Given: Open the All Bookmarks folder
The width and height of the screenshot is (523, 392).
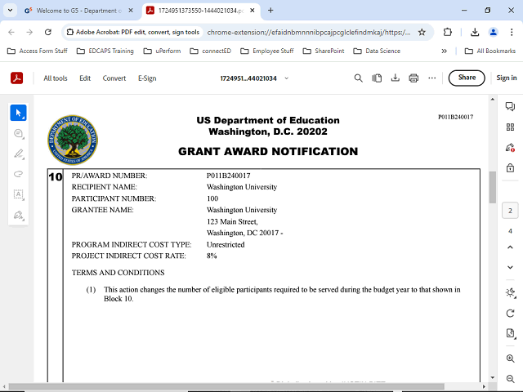Looking at the screenshot, I should (490, 51).
